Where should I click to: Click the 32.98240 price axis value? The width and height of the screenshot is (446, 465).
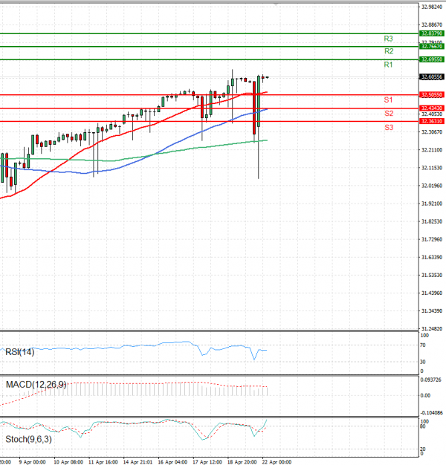432,7
